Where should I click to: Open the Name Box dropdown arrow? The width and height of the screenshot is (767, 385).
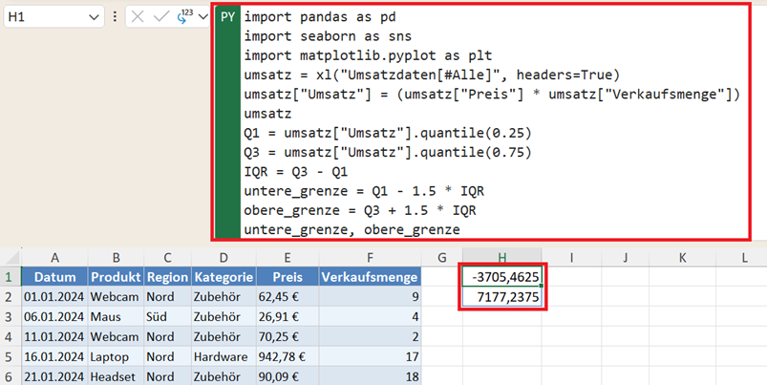(94, 17)
